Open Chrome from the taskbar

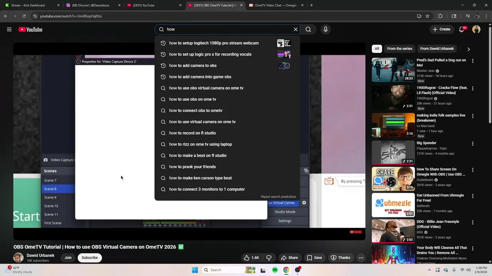(x=286, y=270)
